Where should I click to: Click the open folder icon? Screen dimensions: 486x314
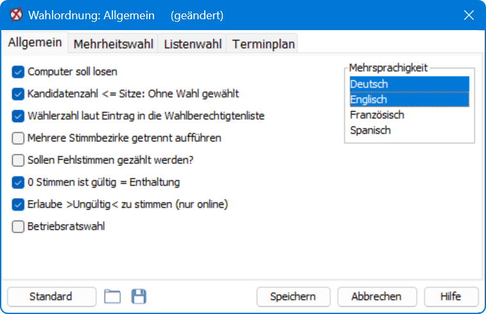click(x=112, y=296)
